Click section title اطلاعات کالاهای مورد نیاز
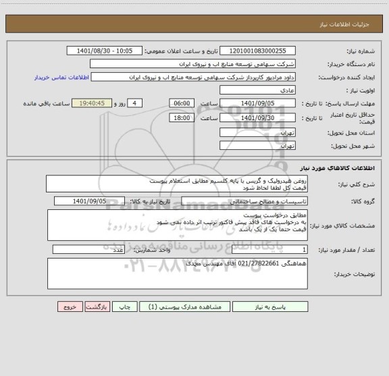This screenshot has width=389, height=376. (x=338, y=168)
